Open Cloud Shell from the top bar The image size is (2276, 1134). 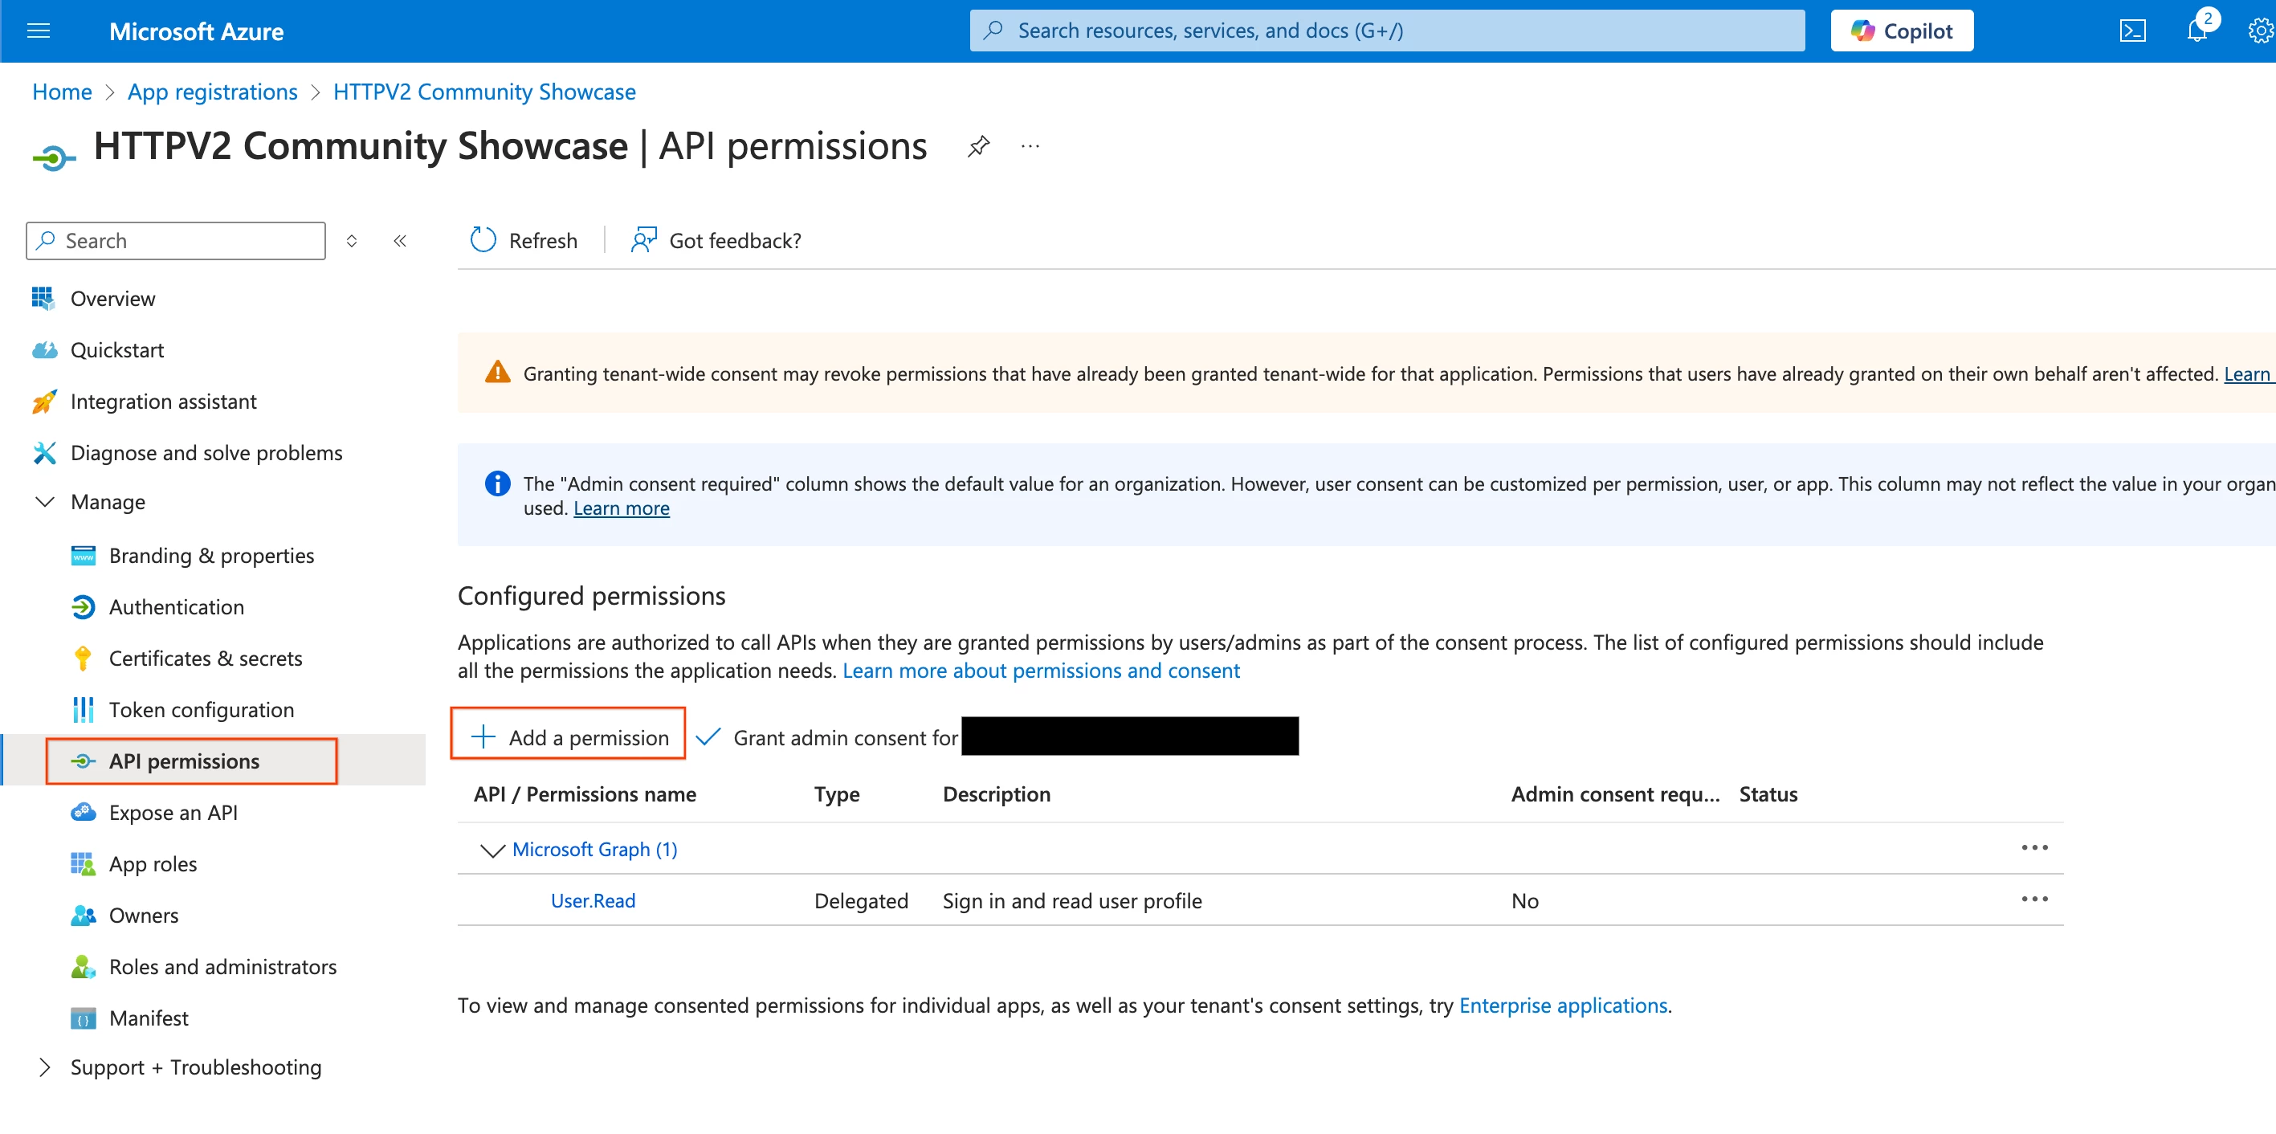(2132, 31)
